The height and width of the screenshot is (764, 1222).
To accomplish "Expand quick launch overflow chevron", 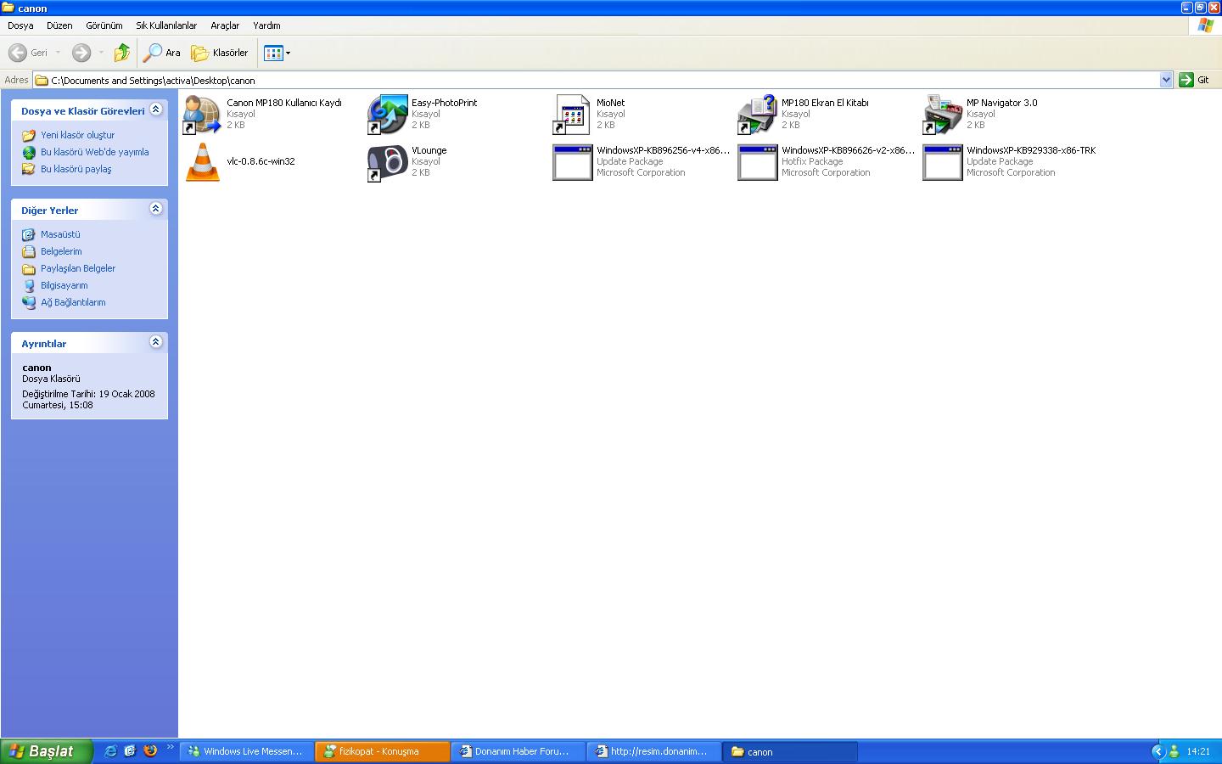I will pos(170,748).
